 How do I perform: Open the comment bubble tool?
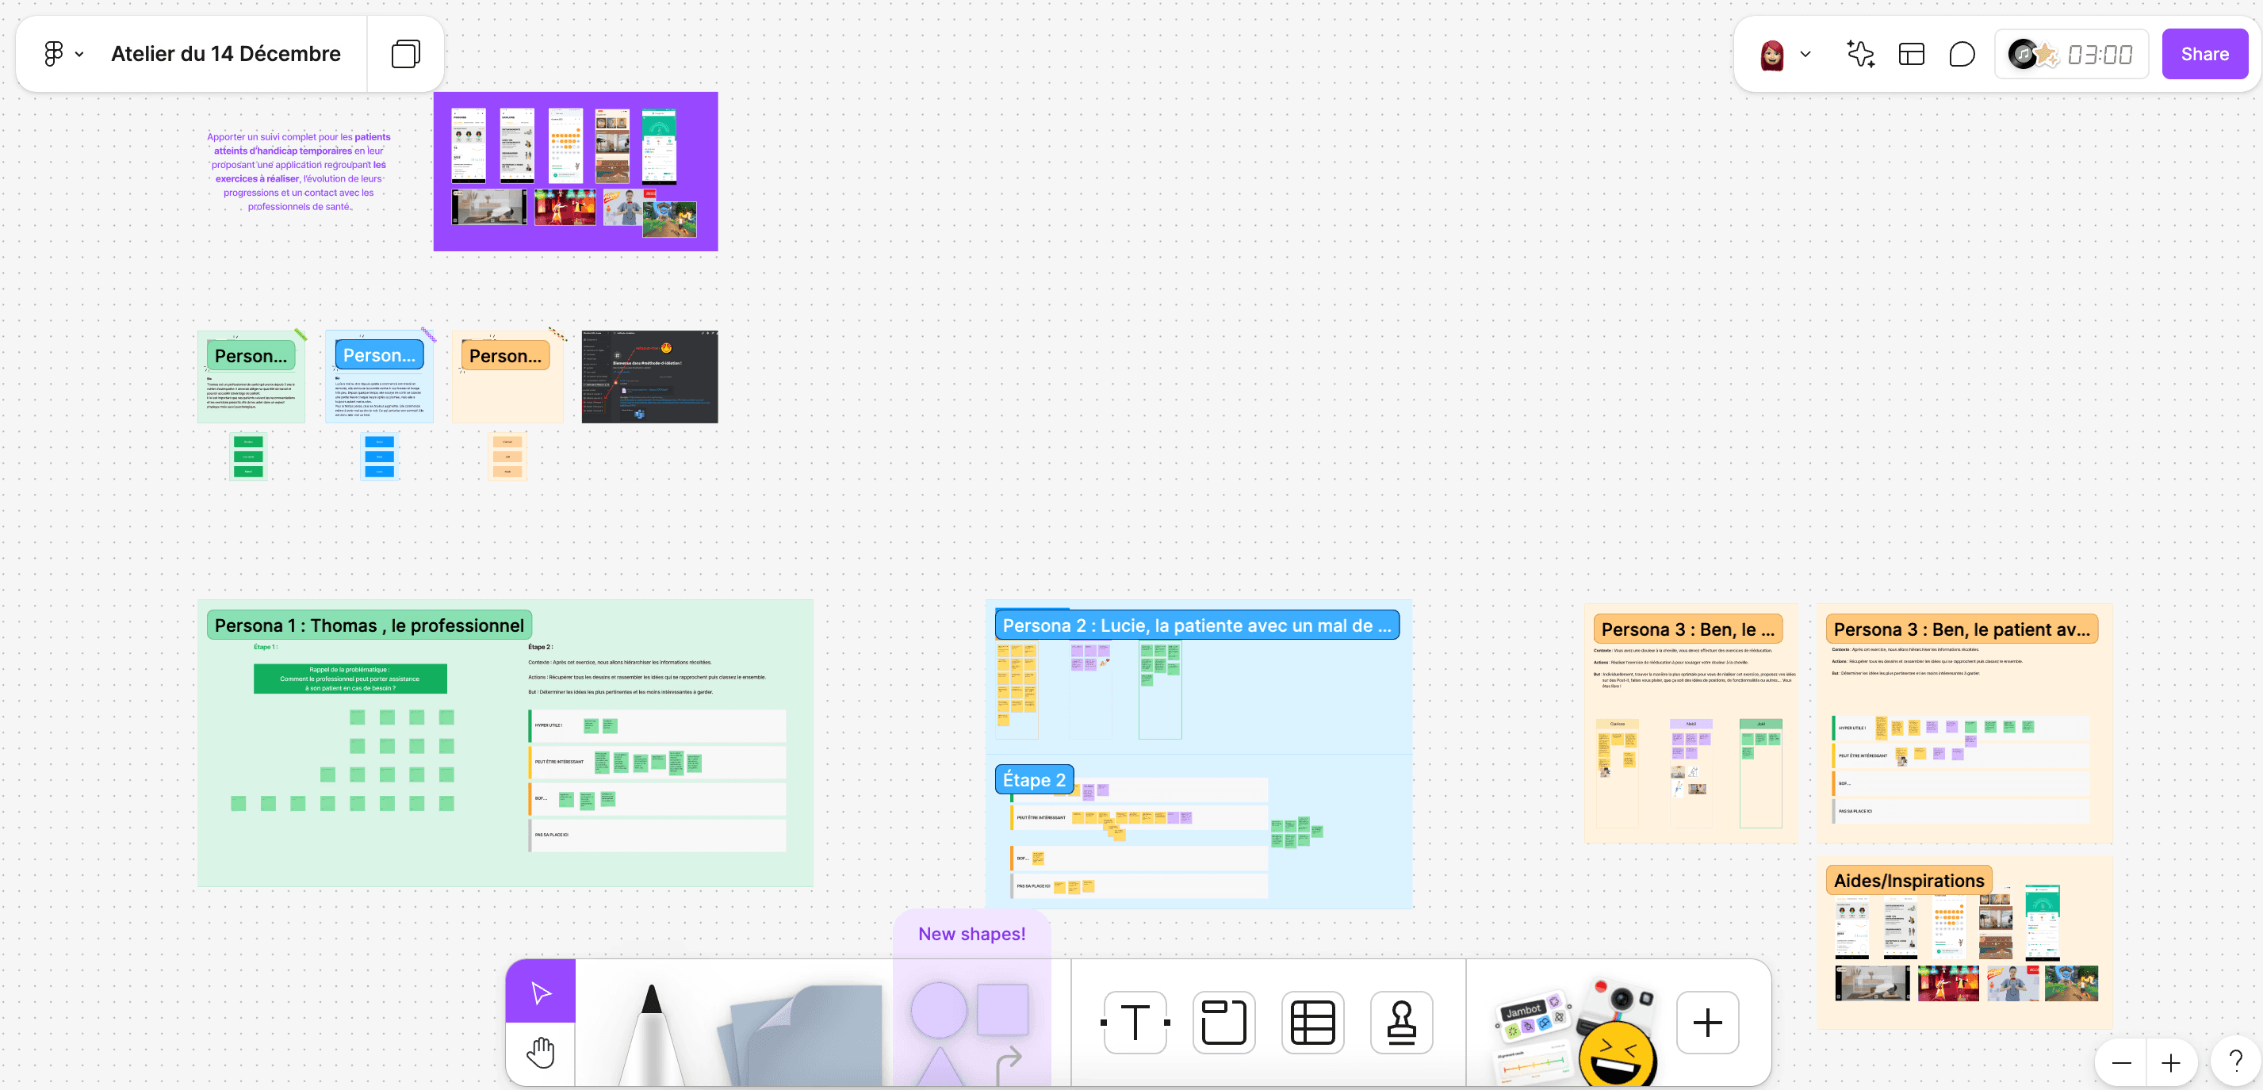pos(1962,55)
